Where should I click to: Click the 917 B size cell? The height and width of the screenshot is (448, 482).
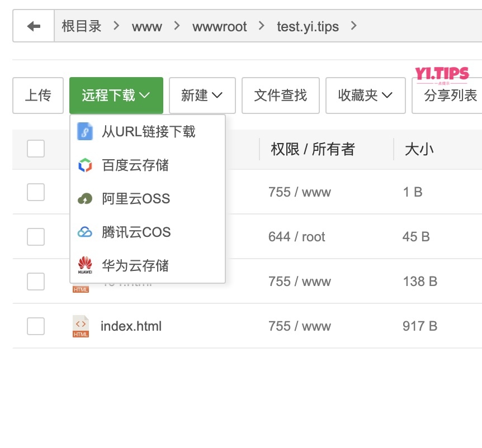click(420, 326)
